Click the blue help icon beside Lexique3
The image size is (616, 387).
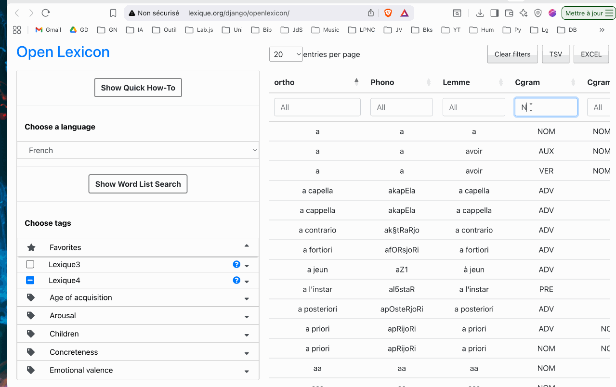pyautogui.click(x=236, y=264)
